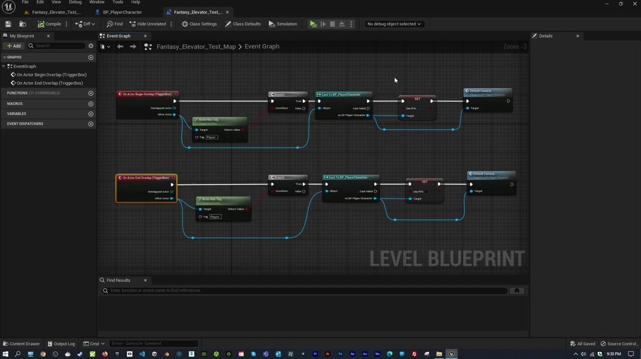Collapse the EventGraph tree item
The height and width of the screenshot is (359, 641).
pos(4,66)
